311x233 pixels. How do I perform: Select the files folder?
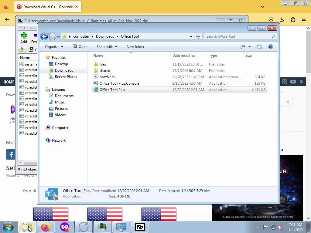pos(179,64)
